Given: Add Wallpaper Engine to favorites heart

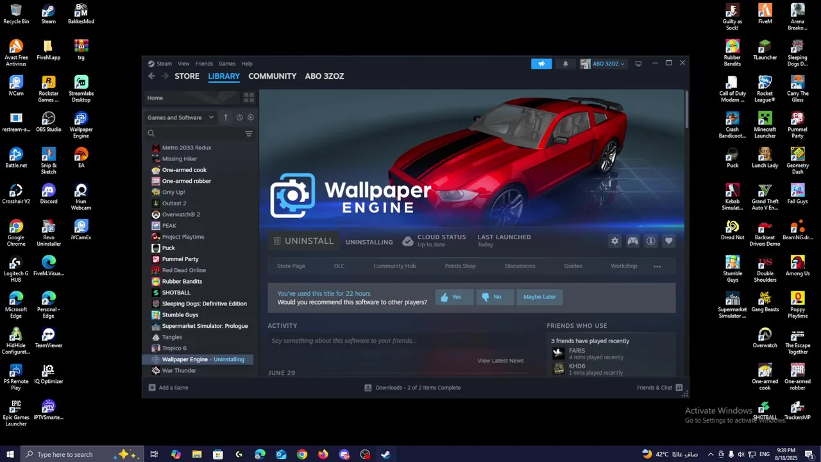Looking at the screenshot, I should click(x=668, y=241).
